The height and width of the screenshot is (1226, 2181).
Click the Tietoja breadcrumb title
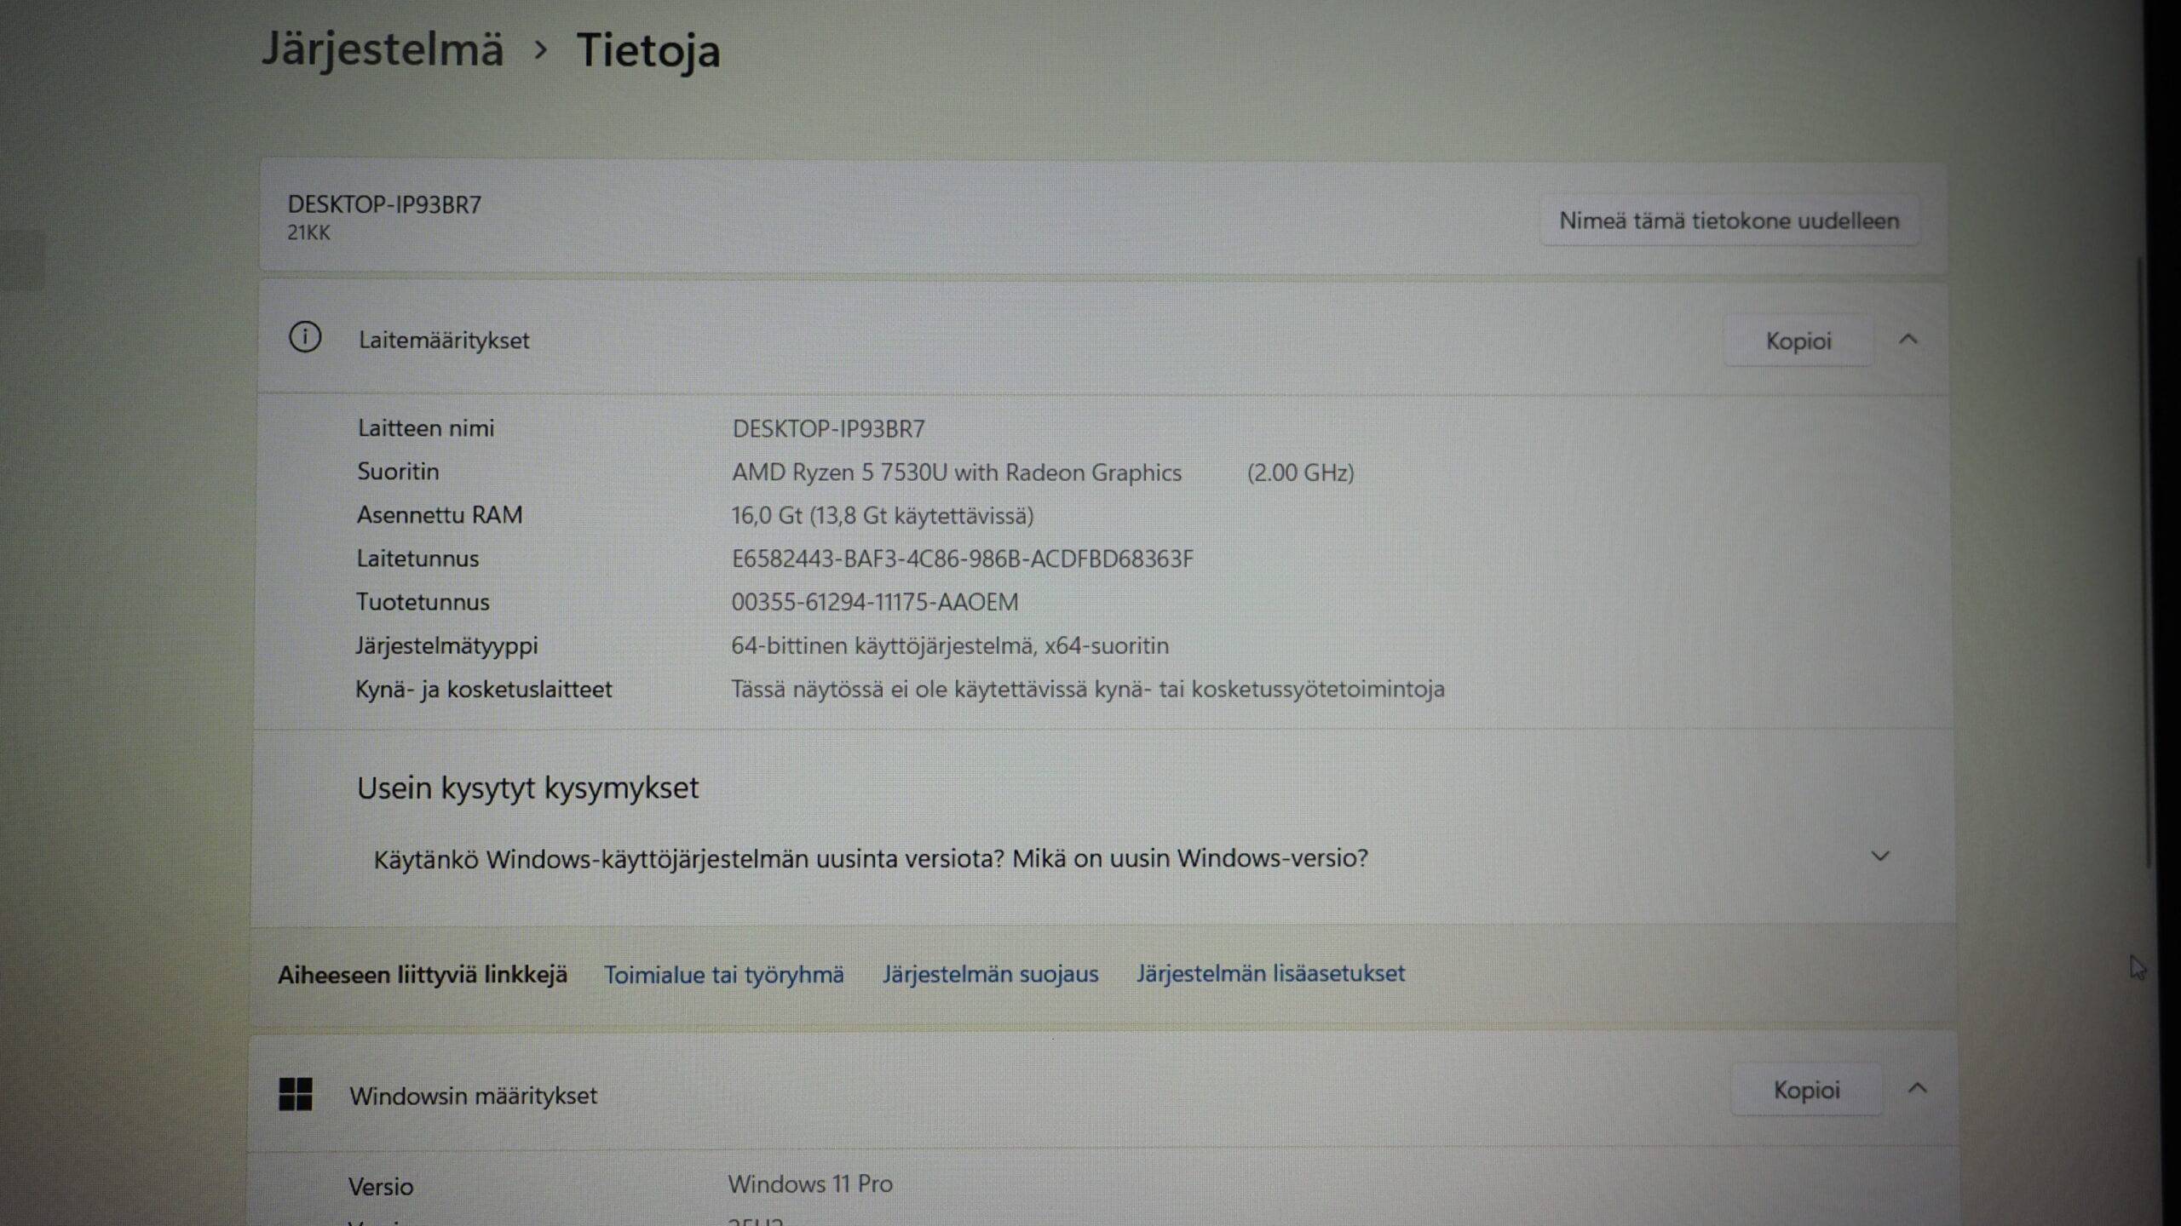click(x=648, y=50)
